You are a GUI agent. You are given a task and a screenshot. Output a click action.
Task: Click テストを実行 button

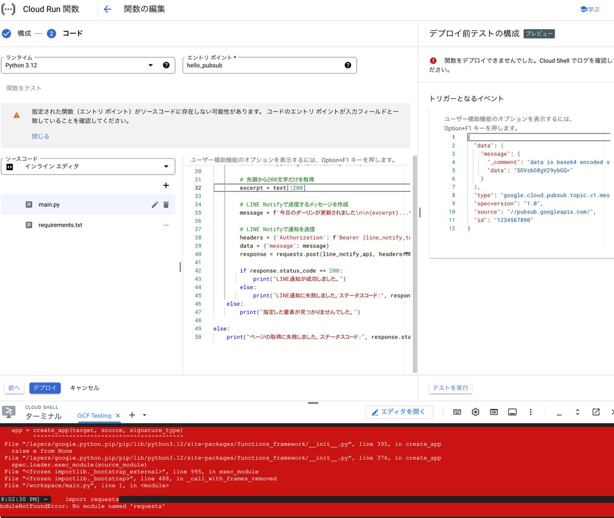pos(450,389)
